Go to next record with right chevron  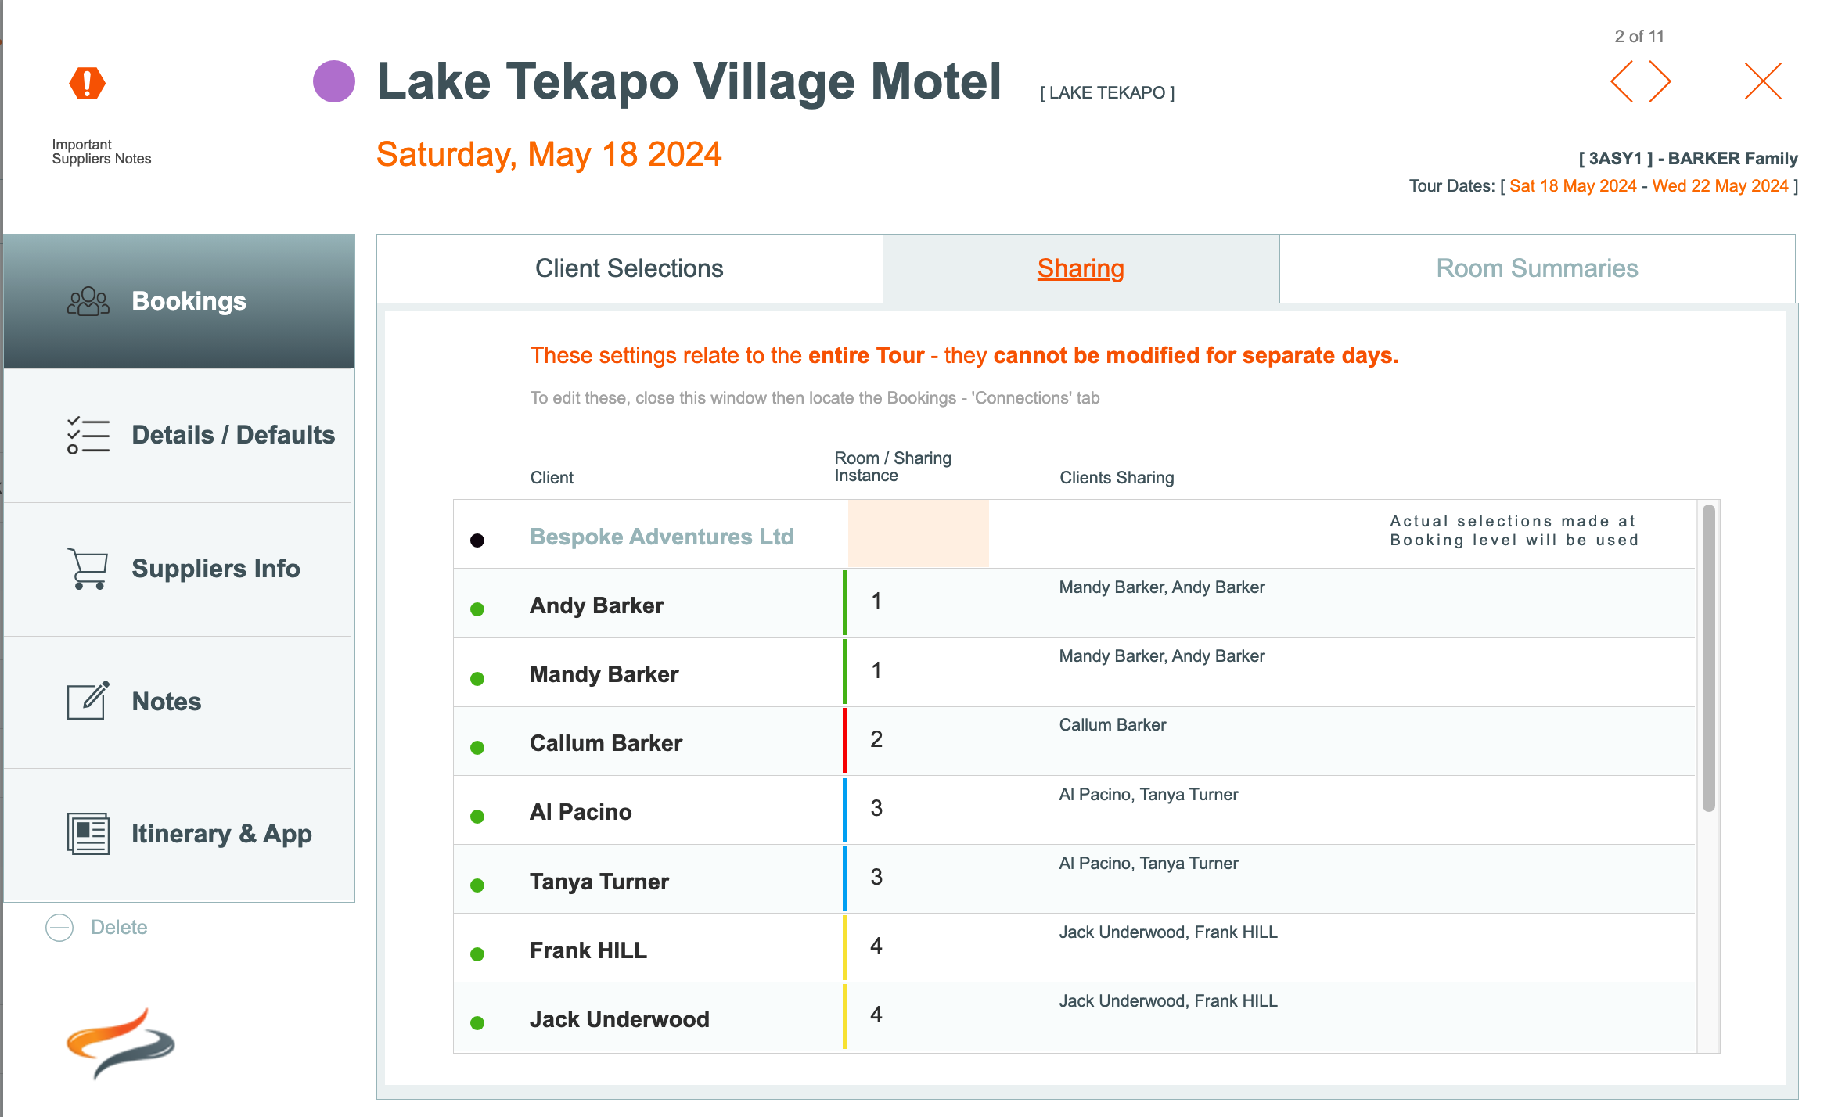[1660, 81]
